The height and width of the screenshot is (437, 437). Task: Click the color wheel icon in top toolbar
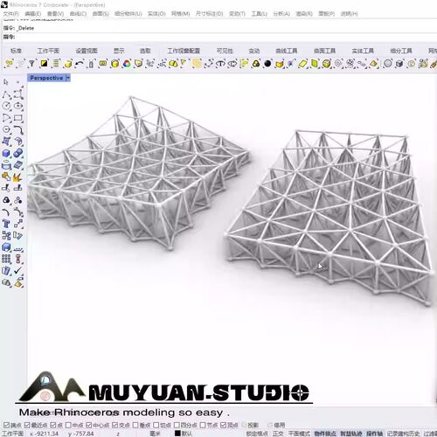127,63
